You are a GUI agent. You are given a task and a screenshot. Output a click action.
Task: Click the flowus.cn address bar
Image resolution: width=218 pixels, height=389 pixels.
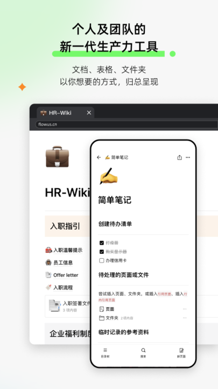point(126,124)
